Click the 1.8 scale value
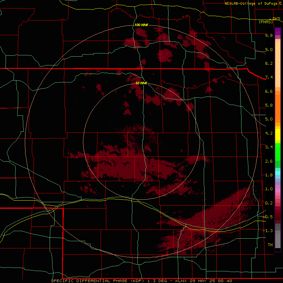Image resolution: width=283 pixels, height=283 pixels. click(269, 175)
